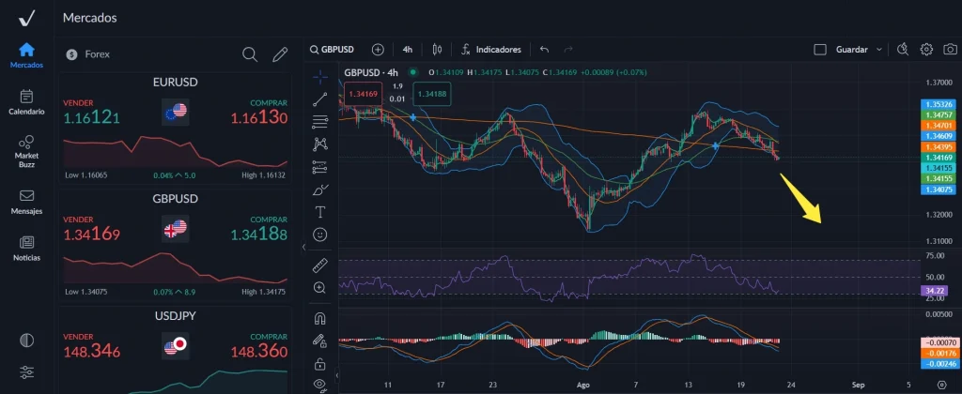This screenshot has width=962, height=394.
Task: Edit the Forex watchlist with pencil icon
Action: coord(280,54)
